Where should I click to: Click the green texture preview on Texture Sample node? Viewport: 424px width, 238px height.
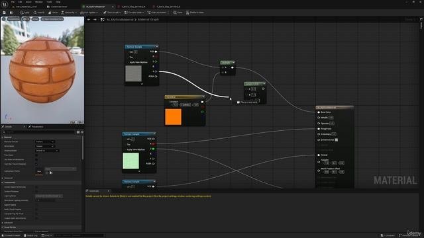(x=131, y=161)
